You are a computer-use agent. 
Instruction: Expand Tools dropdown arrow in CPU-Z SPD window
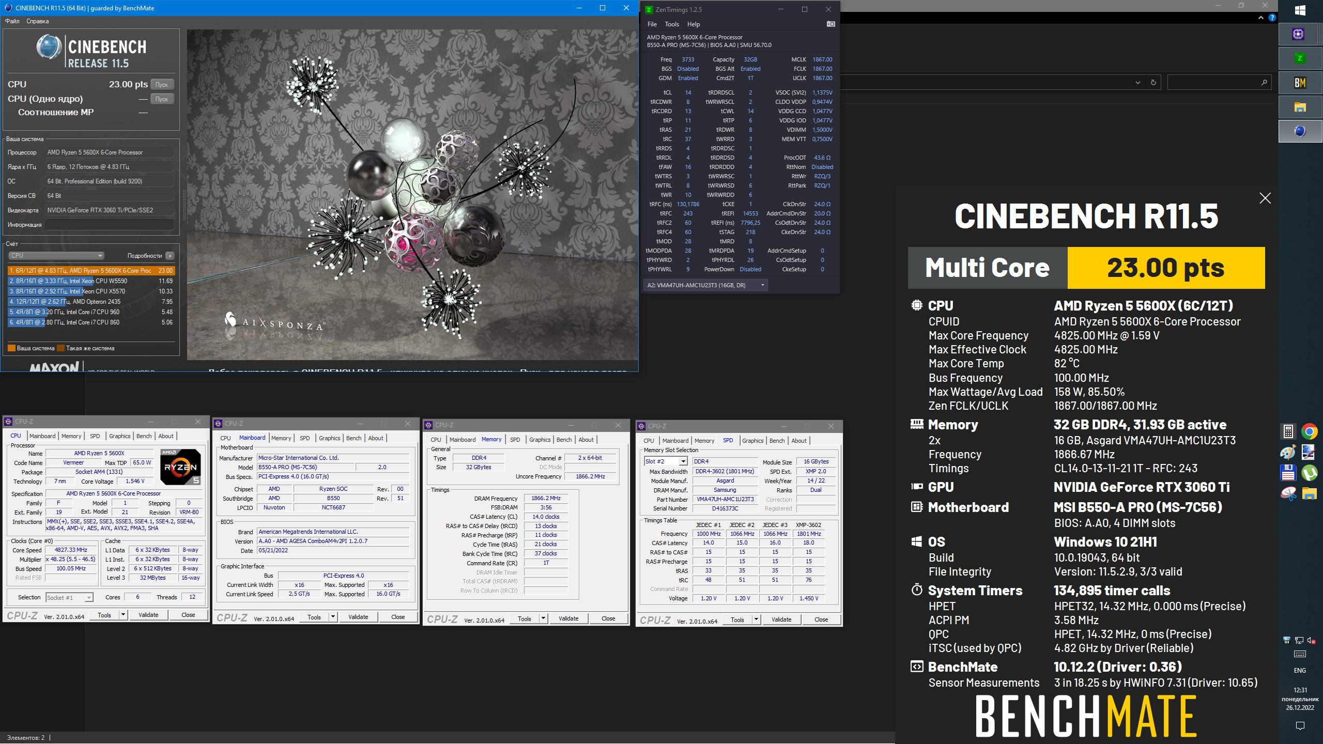756,619
